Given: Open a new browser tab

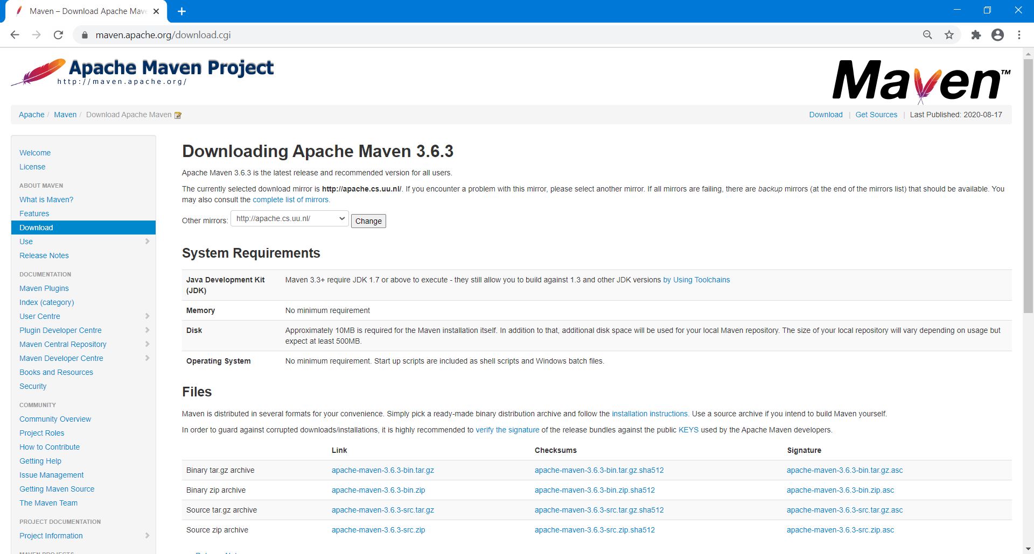Looking at the screenshot, I should click(x=181, y=11).
